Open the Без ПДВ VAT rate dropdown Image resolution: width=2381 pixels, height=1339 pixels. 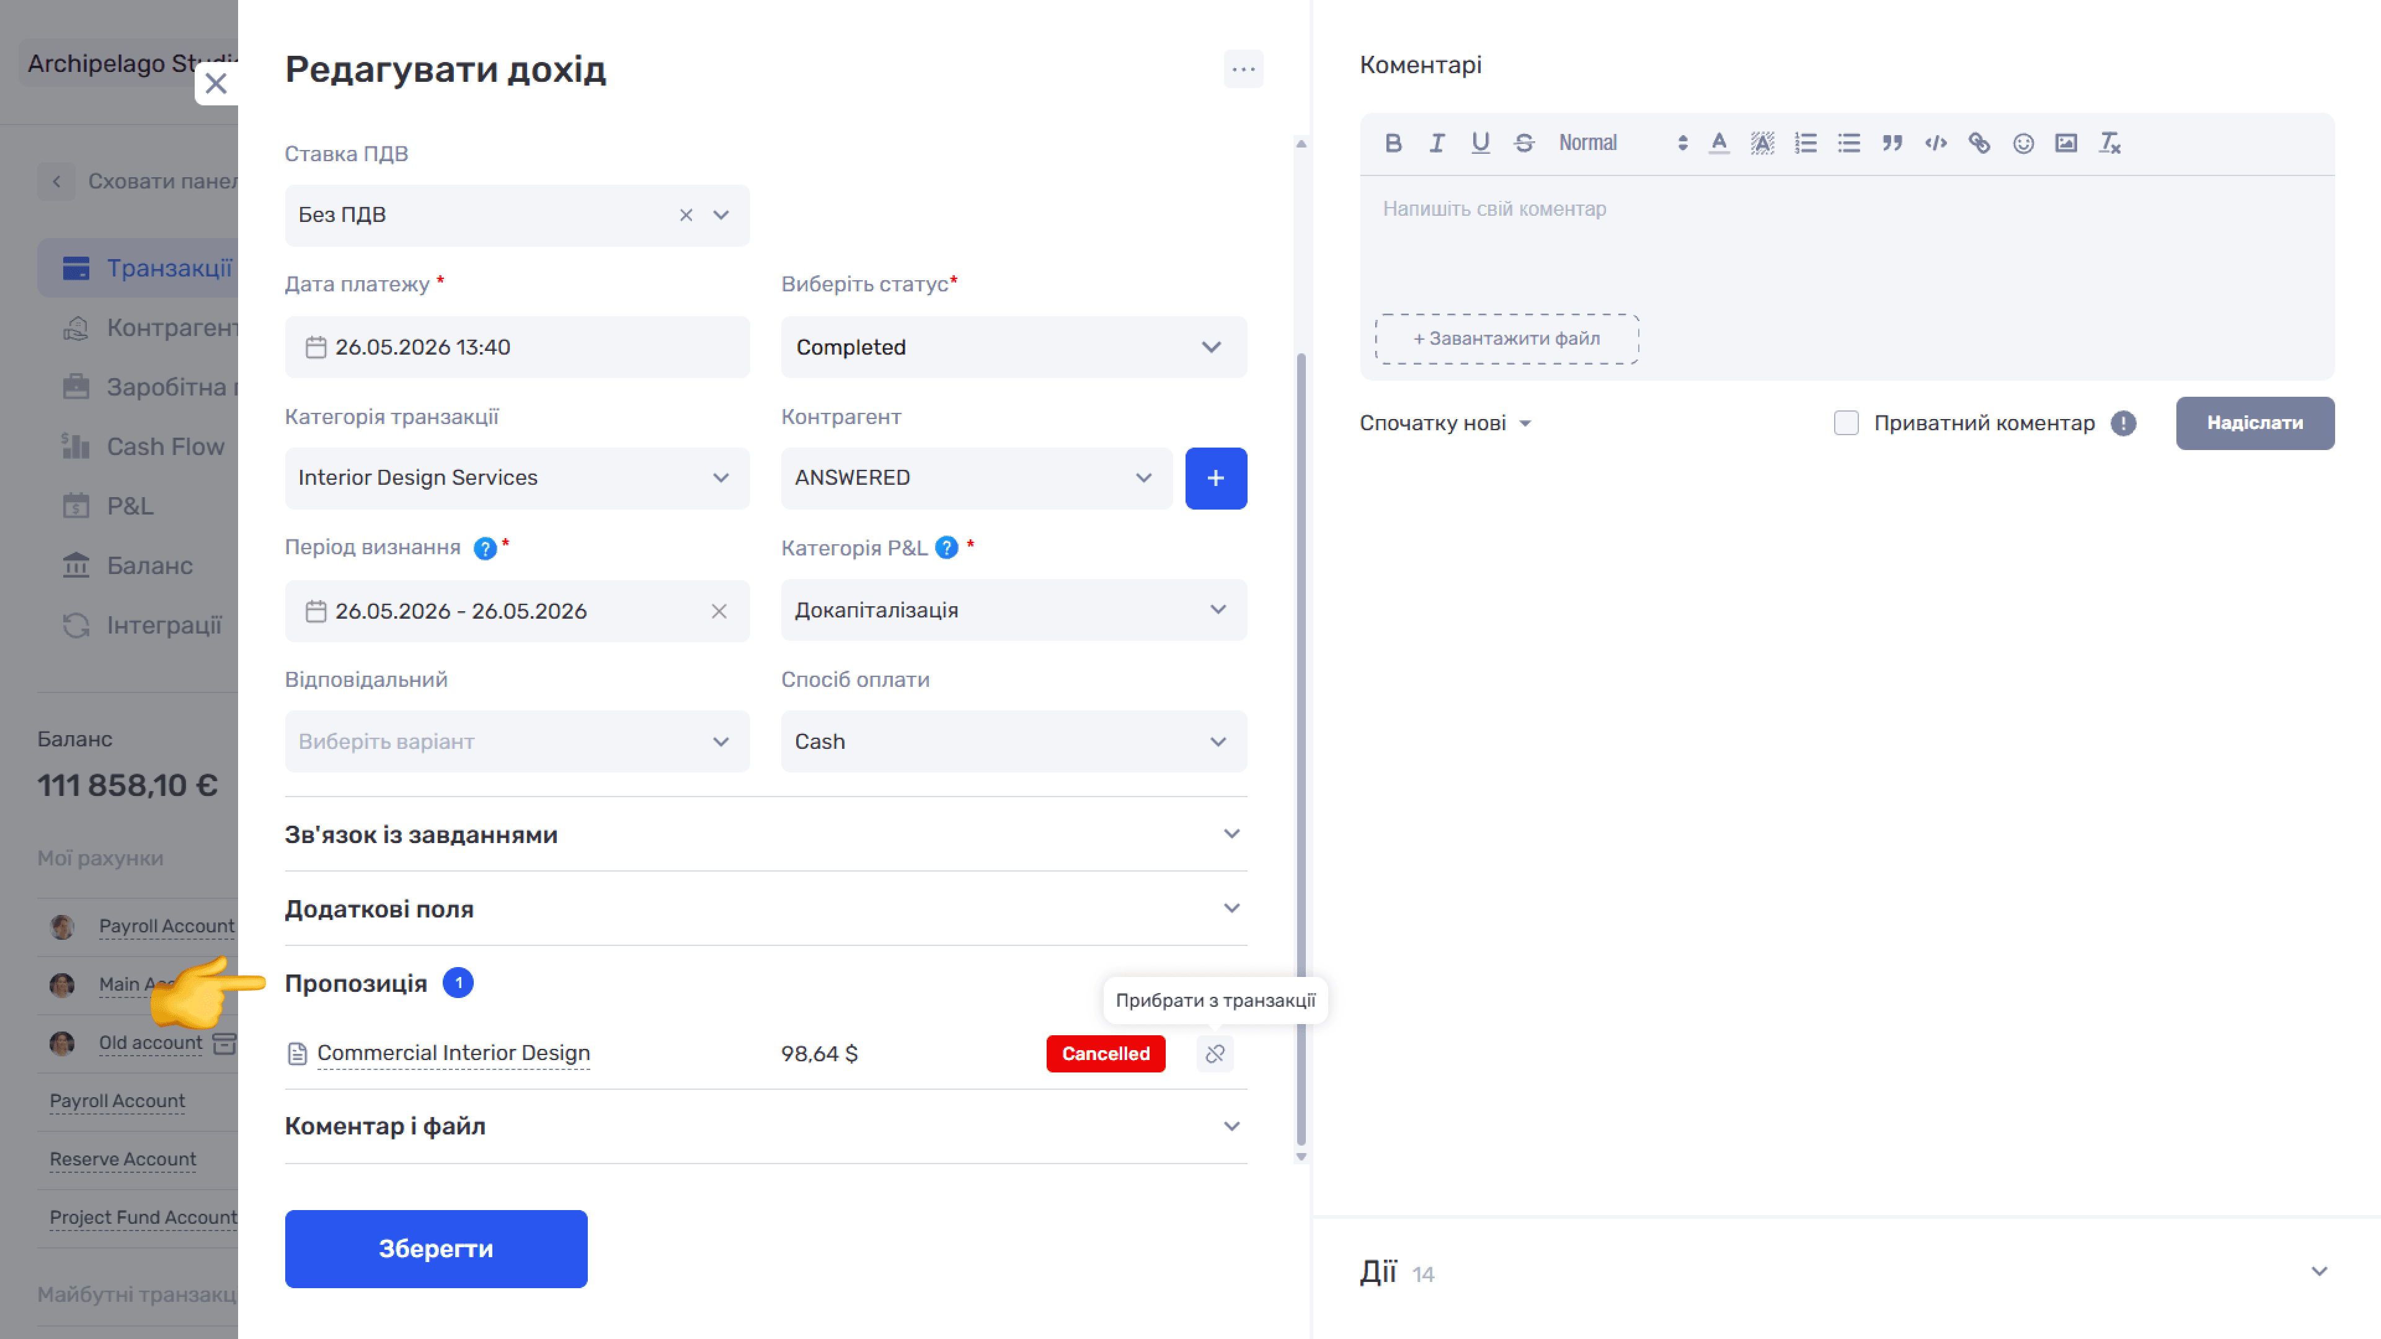coord(721,215)
